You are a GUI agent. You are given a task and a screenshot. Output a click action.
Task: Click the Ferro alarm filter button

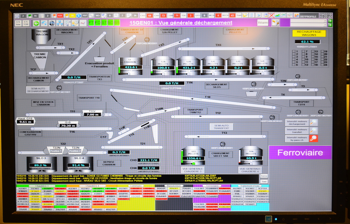click(x=264, y=176)
